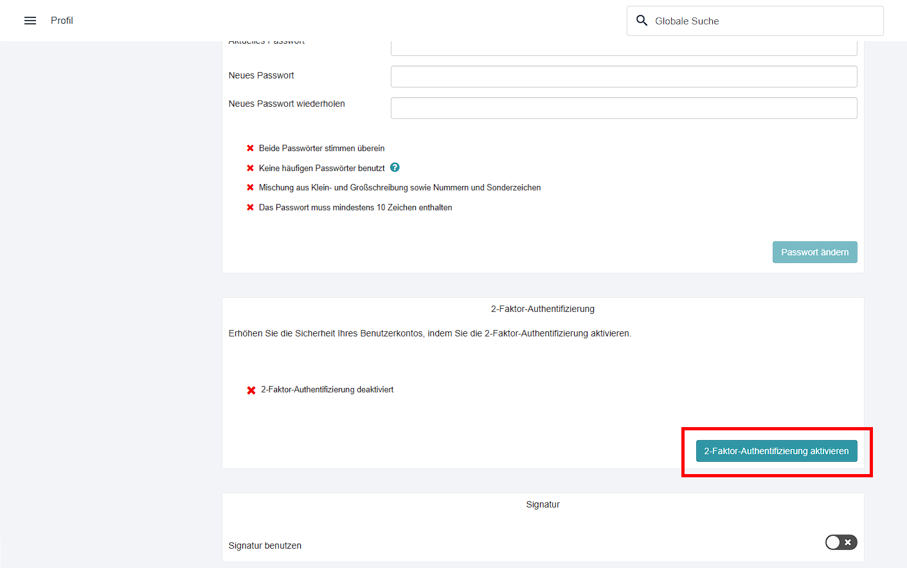Activate 2-Faktor-Authentifizierung via the highlighted button

(x=776, y=450)
